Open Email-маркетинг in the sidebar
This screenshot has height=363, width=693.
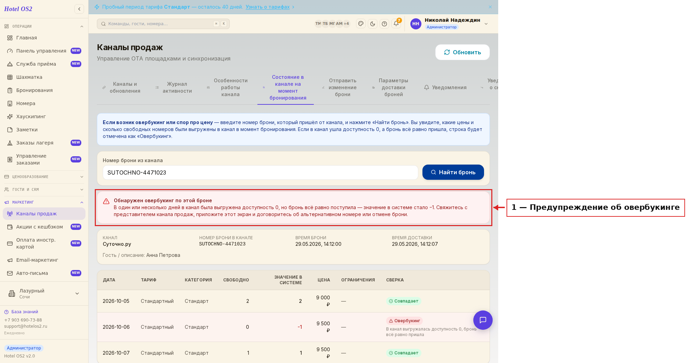(44, 260)
